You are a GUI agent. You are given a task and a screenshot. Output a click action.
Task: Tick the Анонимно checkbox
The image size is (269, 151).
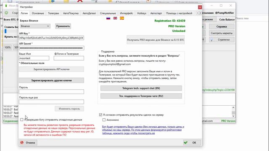(104, 120)
